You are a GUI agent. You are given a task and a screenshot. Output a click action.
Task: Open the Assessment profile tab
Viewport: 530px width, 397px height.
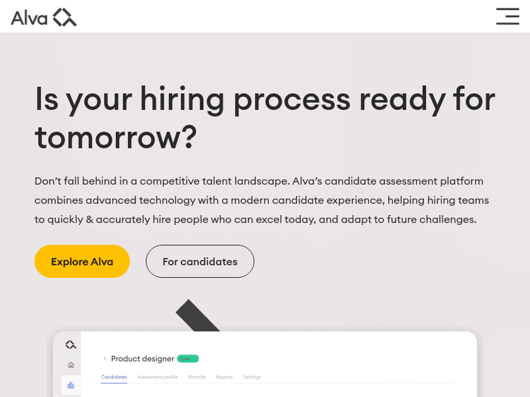(x=158, y=377)
